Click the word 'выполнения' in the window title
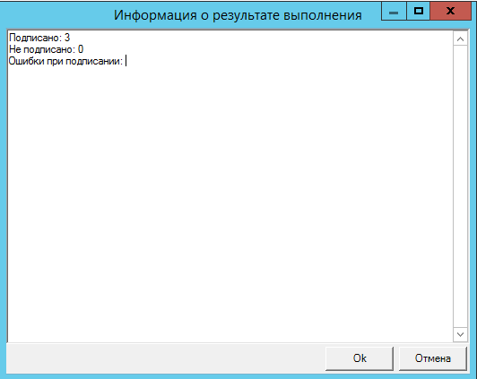477x379 pixels. [323, 15]
